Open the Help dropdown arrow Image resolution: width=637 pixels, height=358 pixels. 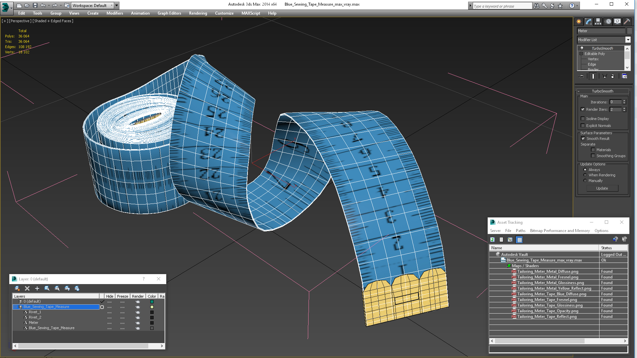(577, 6)
